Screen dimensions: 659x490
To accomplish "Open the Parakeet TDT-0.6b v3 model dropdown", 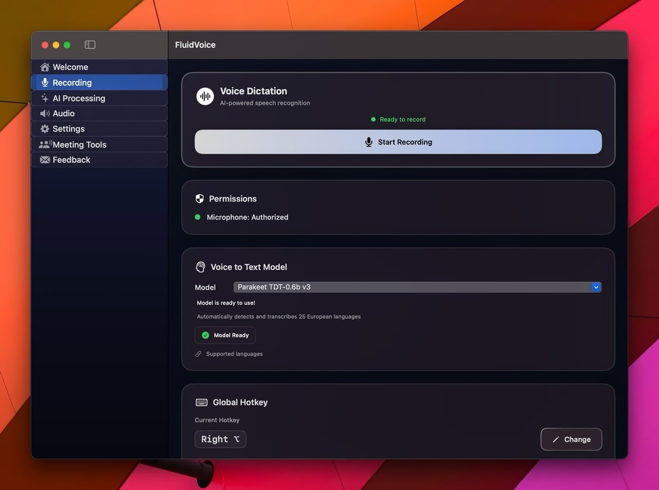I will (412, 287).
